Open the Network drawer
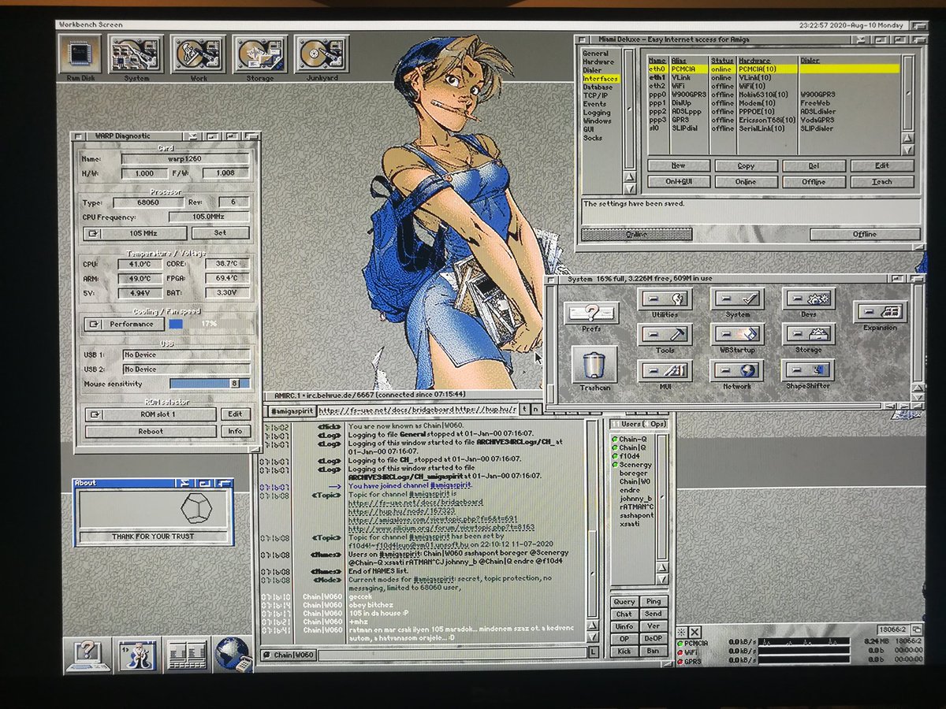This screenshot has height=709, width=946. (737, 370)
